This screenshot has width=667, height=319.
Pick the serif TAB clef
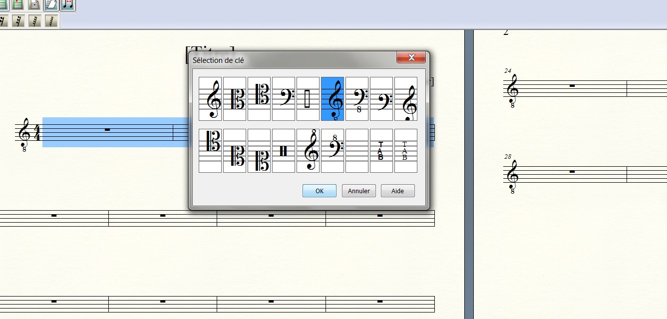406,151
